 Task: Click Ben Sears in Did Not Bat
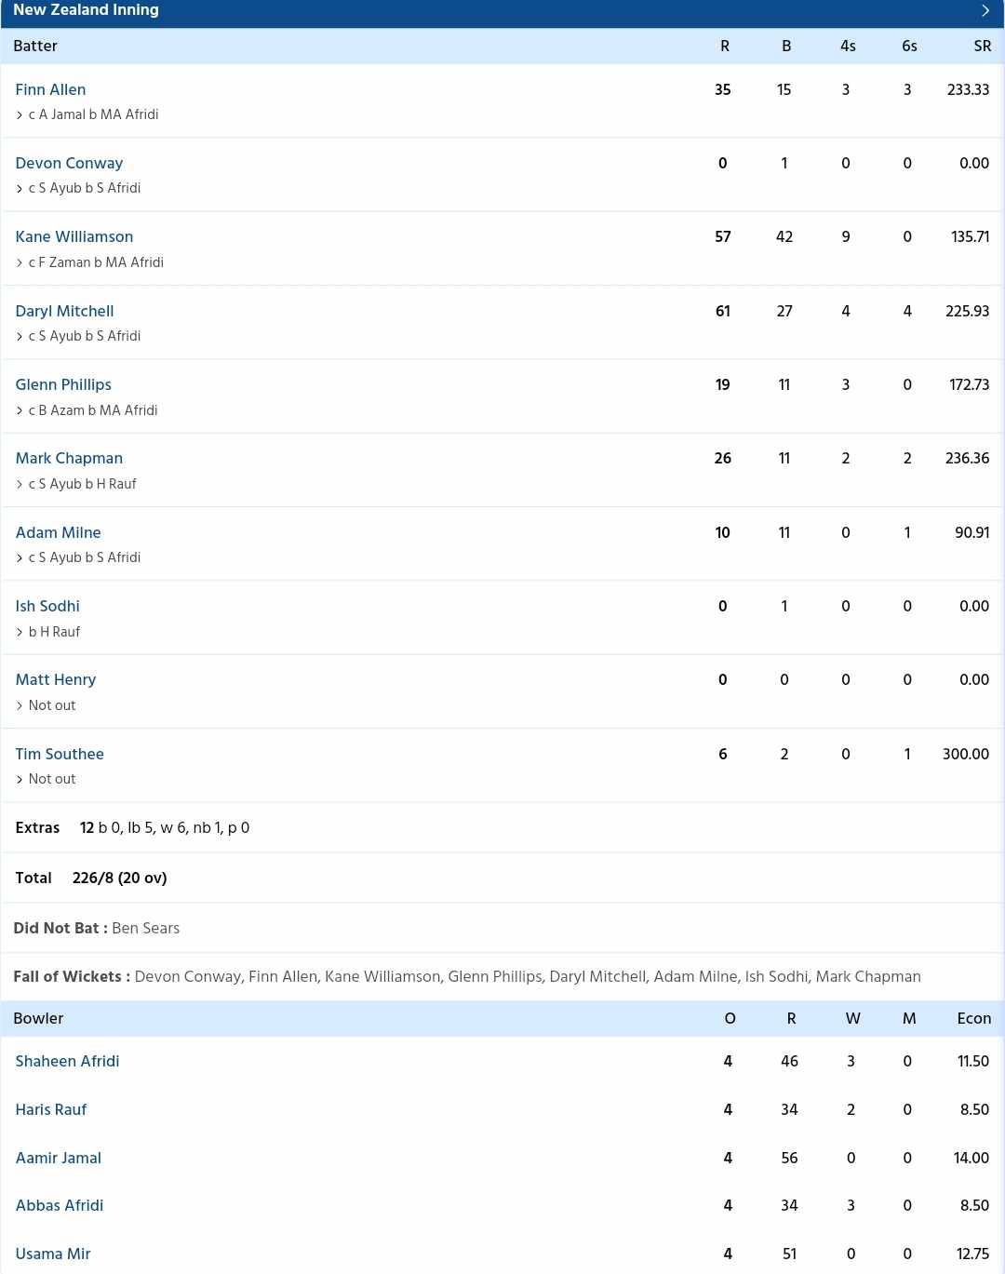pyautogui.click(x=145, y=928)
